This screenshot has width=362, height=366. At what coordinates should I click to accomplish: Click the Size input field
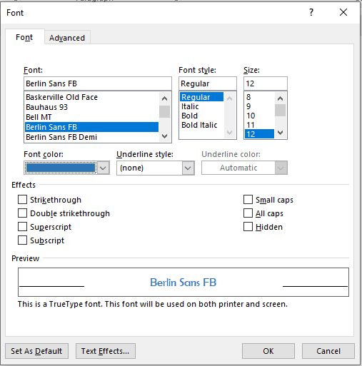(266, 83)
